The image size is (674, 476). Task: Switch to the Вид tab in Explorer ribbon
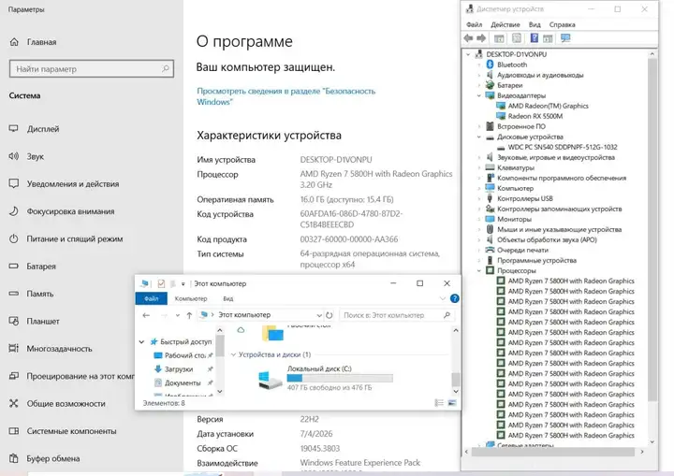pyautogui.click(x=227, y=298)
